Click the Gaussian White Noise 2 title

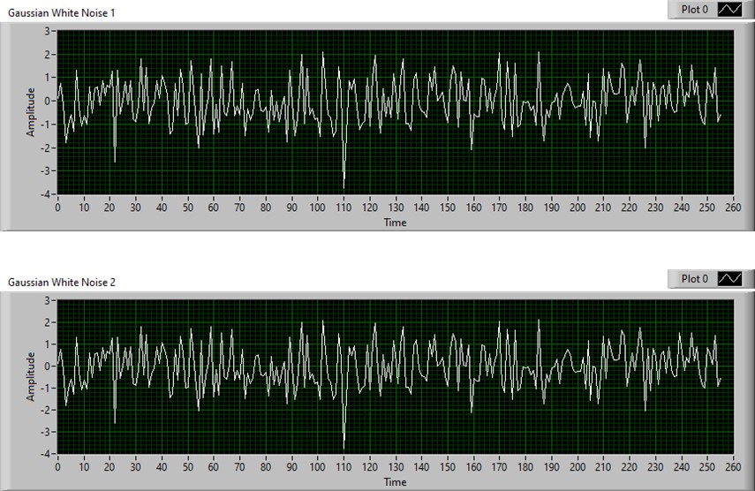coord(62,282)
